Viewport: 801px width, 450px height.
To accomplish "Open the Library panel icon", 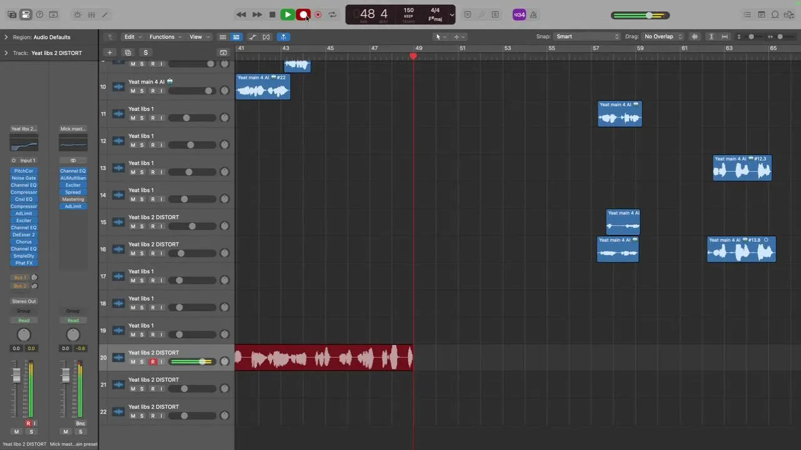I will point(12,14).
